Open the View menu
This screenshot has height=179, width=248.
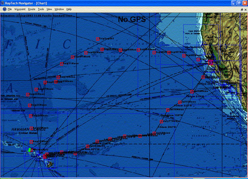pyautogui.click(x=49, y=9)
